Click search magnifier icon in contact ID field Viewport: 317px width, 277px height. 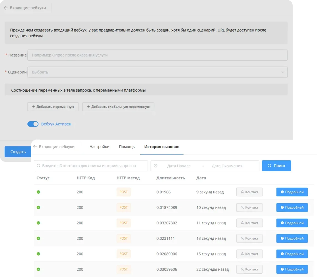pos(39,166)
